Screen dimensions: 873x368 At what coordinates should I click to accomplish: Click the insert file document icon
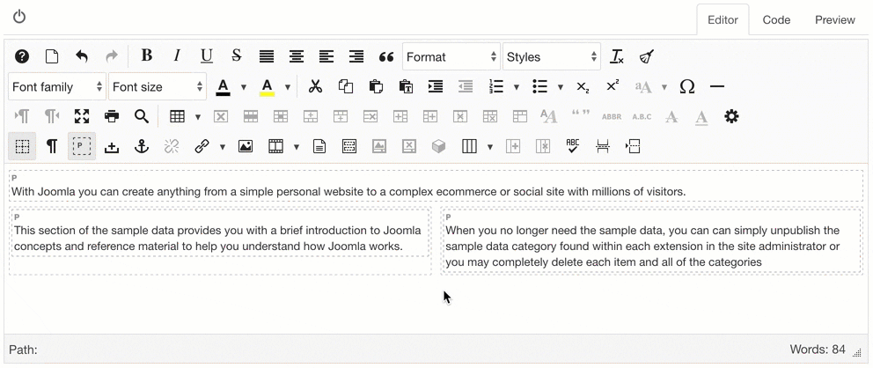click(319, 146)
